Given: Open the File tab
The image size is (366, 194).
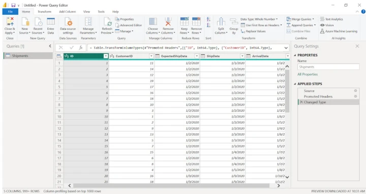Looking at the screenshot, I should point(10,12).
